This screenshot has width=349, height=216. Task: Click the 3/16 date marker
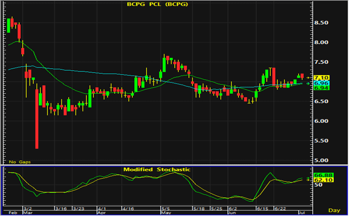tap(61, 209)
